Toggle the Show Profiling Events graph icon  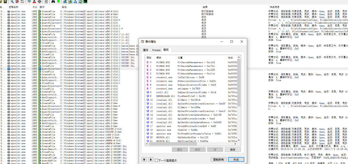(85, 2)
